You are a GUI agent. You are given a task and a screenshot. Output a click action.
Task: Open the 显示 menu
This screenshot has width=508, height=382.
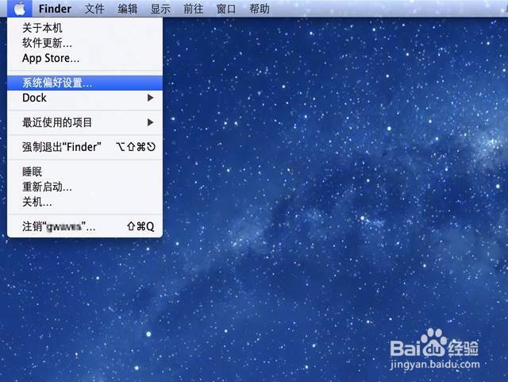[160, 9]
